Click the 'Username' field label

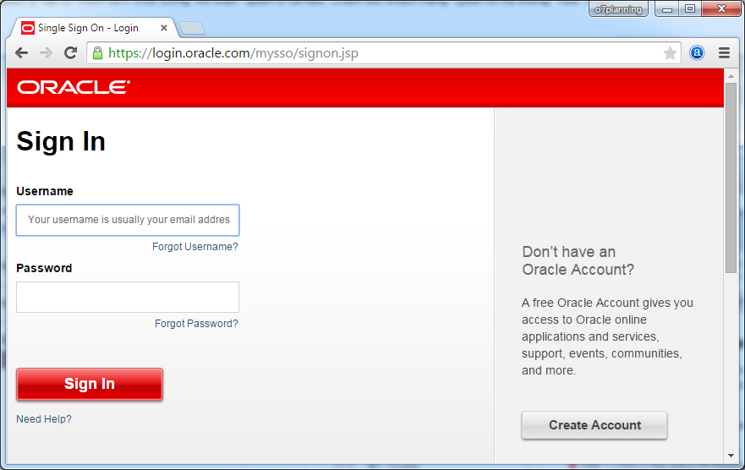tap(45, 191)
